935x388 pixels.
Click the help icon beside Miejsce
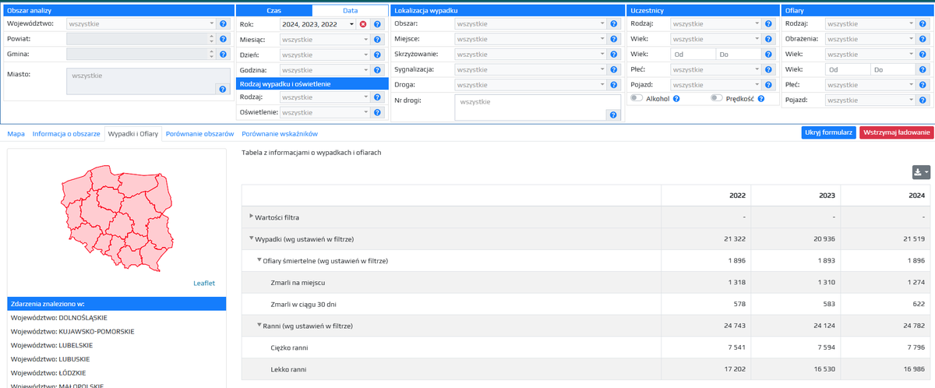pos(614,39)
